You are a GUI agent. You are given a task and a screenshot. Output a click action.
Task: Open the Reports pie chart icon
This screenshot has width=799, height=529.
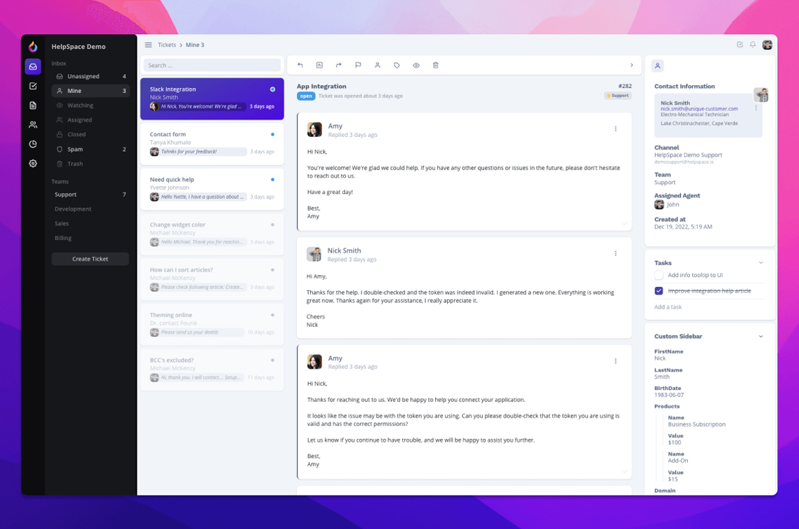tap(33, 144)
